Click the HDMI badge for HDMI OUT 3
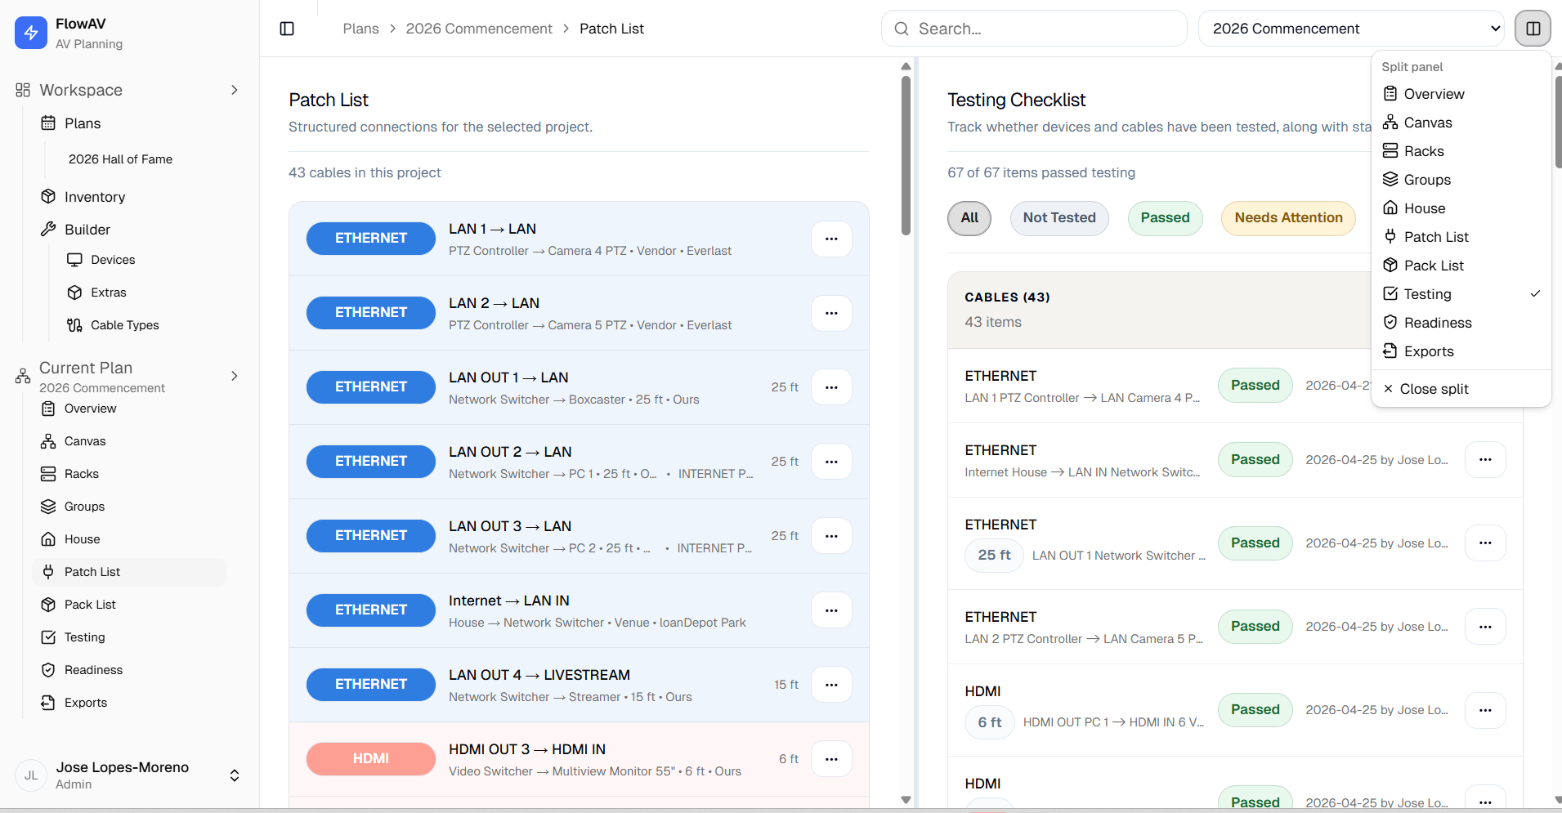This screenshot has height=813, width=1562. tap(371, 759)
